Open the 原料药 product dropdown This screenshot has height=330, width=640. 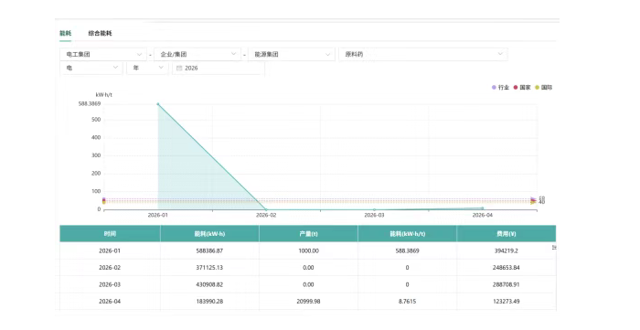[x=423, y=54]
